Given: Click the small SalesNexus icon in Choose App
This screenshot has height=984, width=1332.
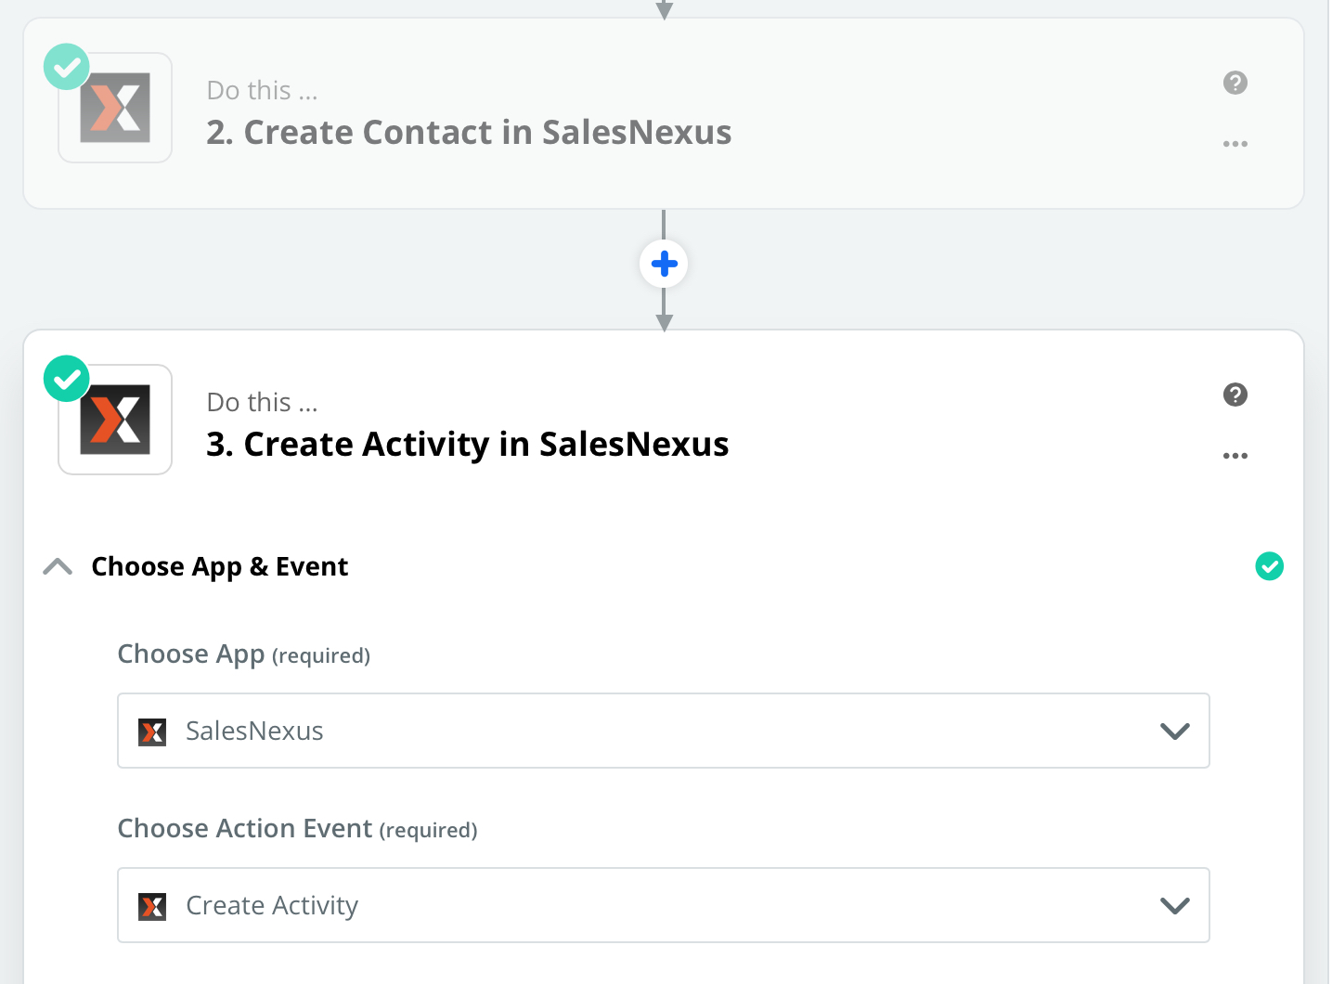Looking at the screenshot, I should pyautogui.click(x=152, y=732).
